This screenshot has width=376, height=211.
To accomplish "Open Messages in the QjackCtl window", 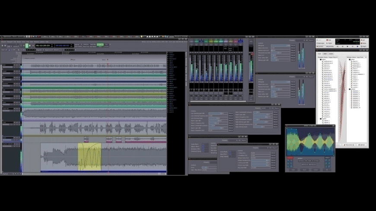I will coord(320,43).
